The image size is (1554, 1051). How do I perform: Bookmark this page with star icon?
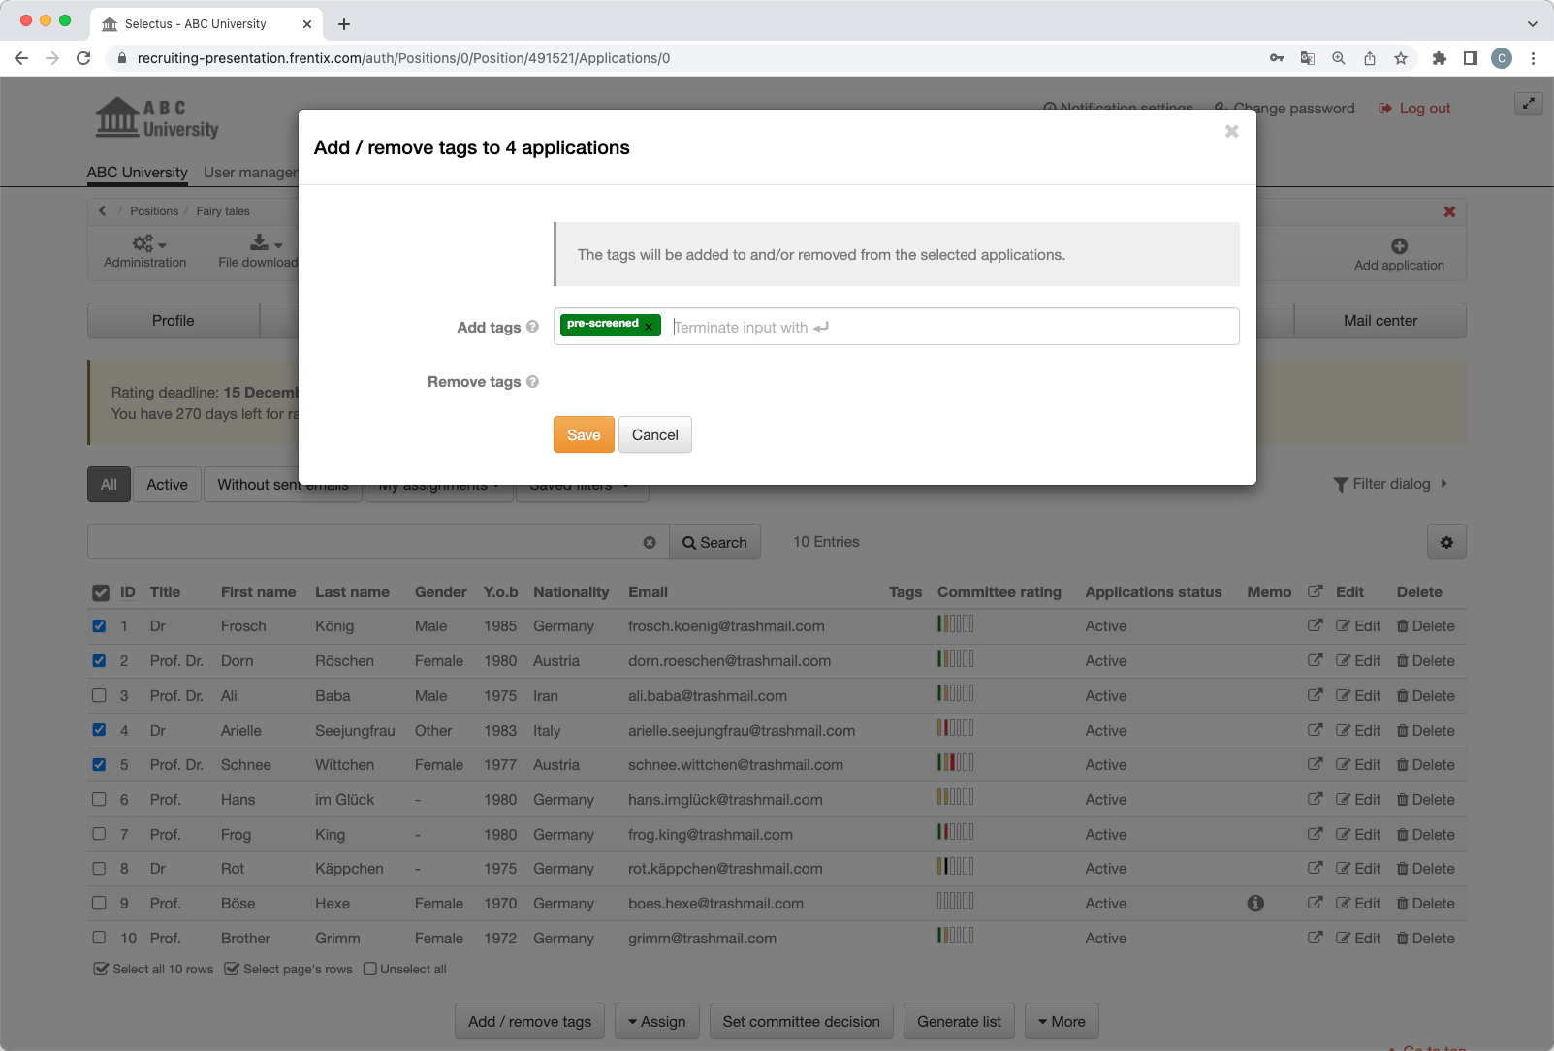tap(1401, 58)
